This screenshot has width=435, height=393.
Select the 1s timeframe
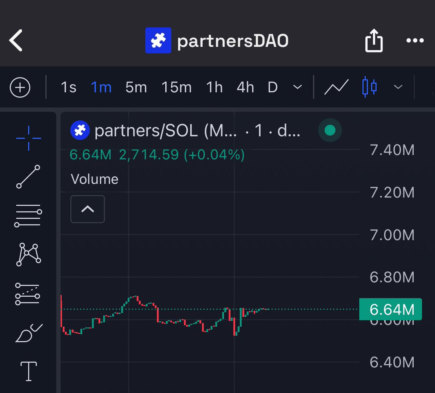click(69, 88)
